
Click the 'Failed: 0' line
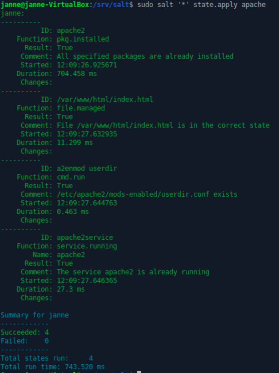(24, 341)
